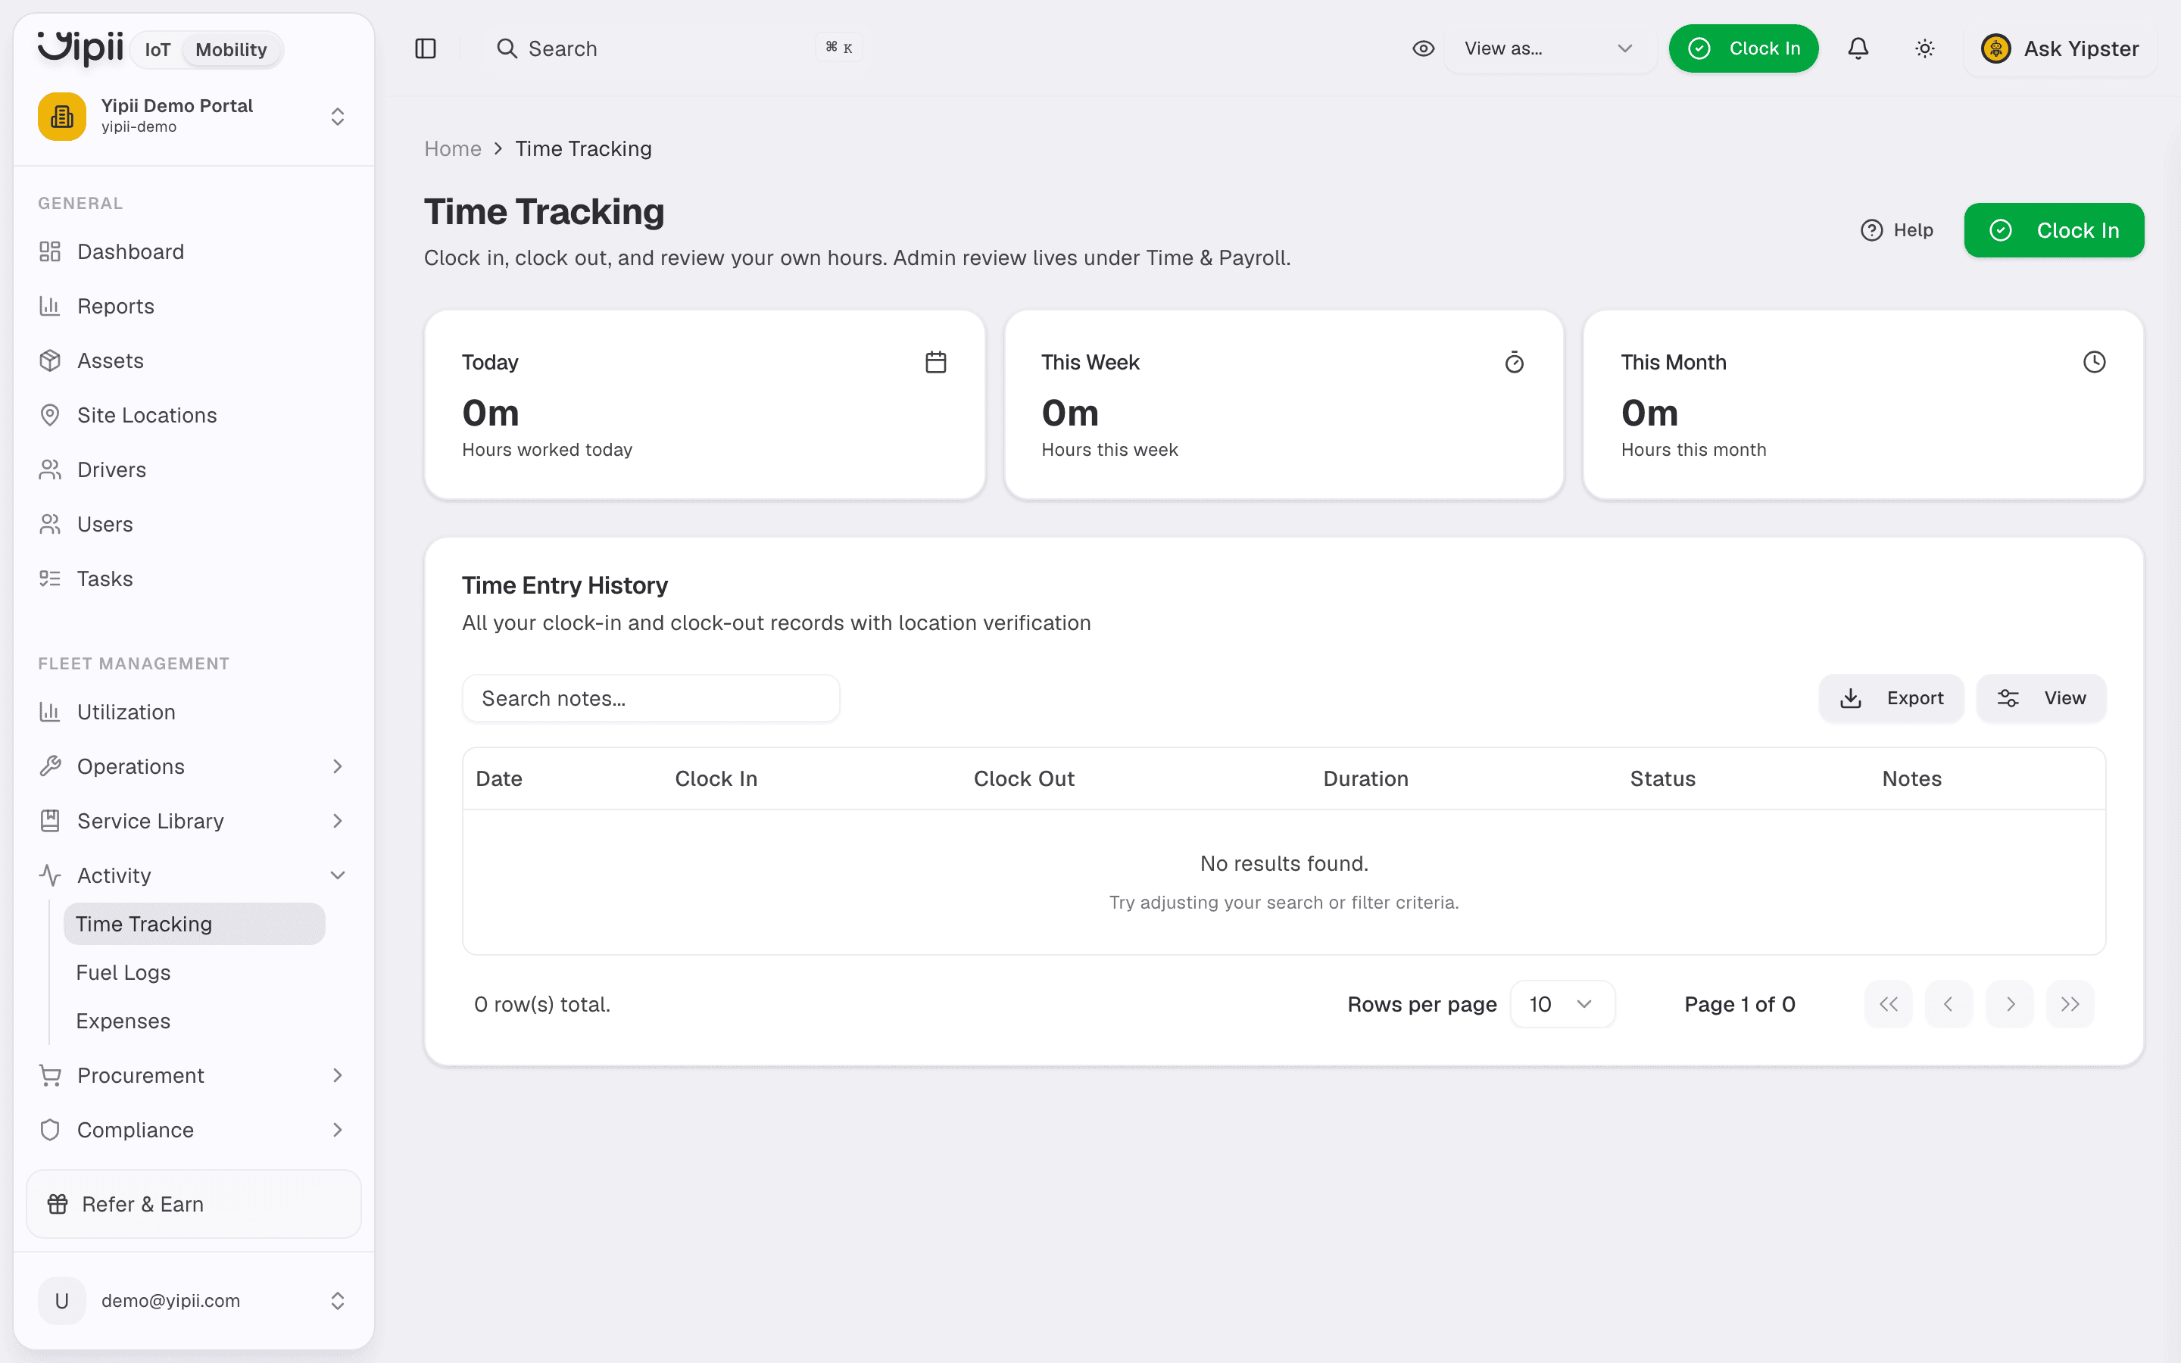Click the Service Library book icon
Viewport: 2181px width, 1363px height.
(51, 822)
